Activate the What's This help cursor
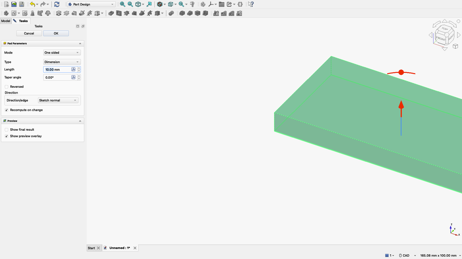This screenshot has height=259, width=462. (x=251, y=4)
